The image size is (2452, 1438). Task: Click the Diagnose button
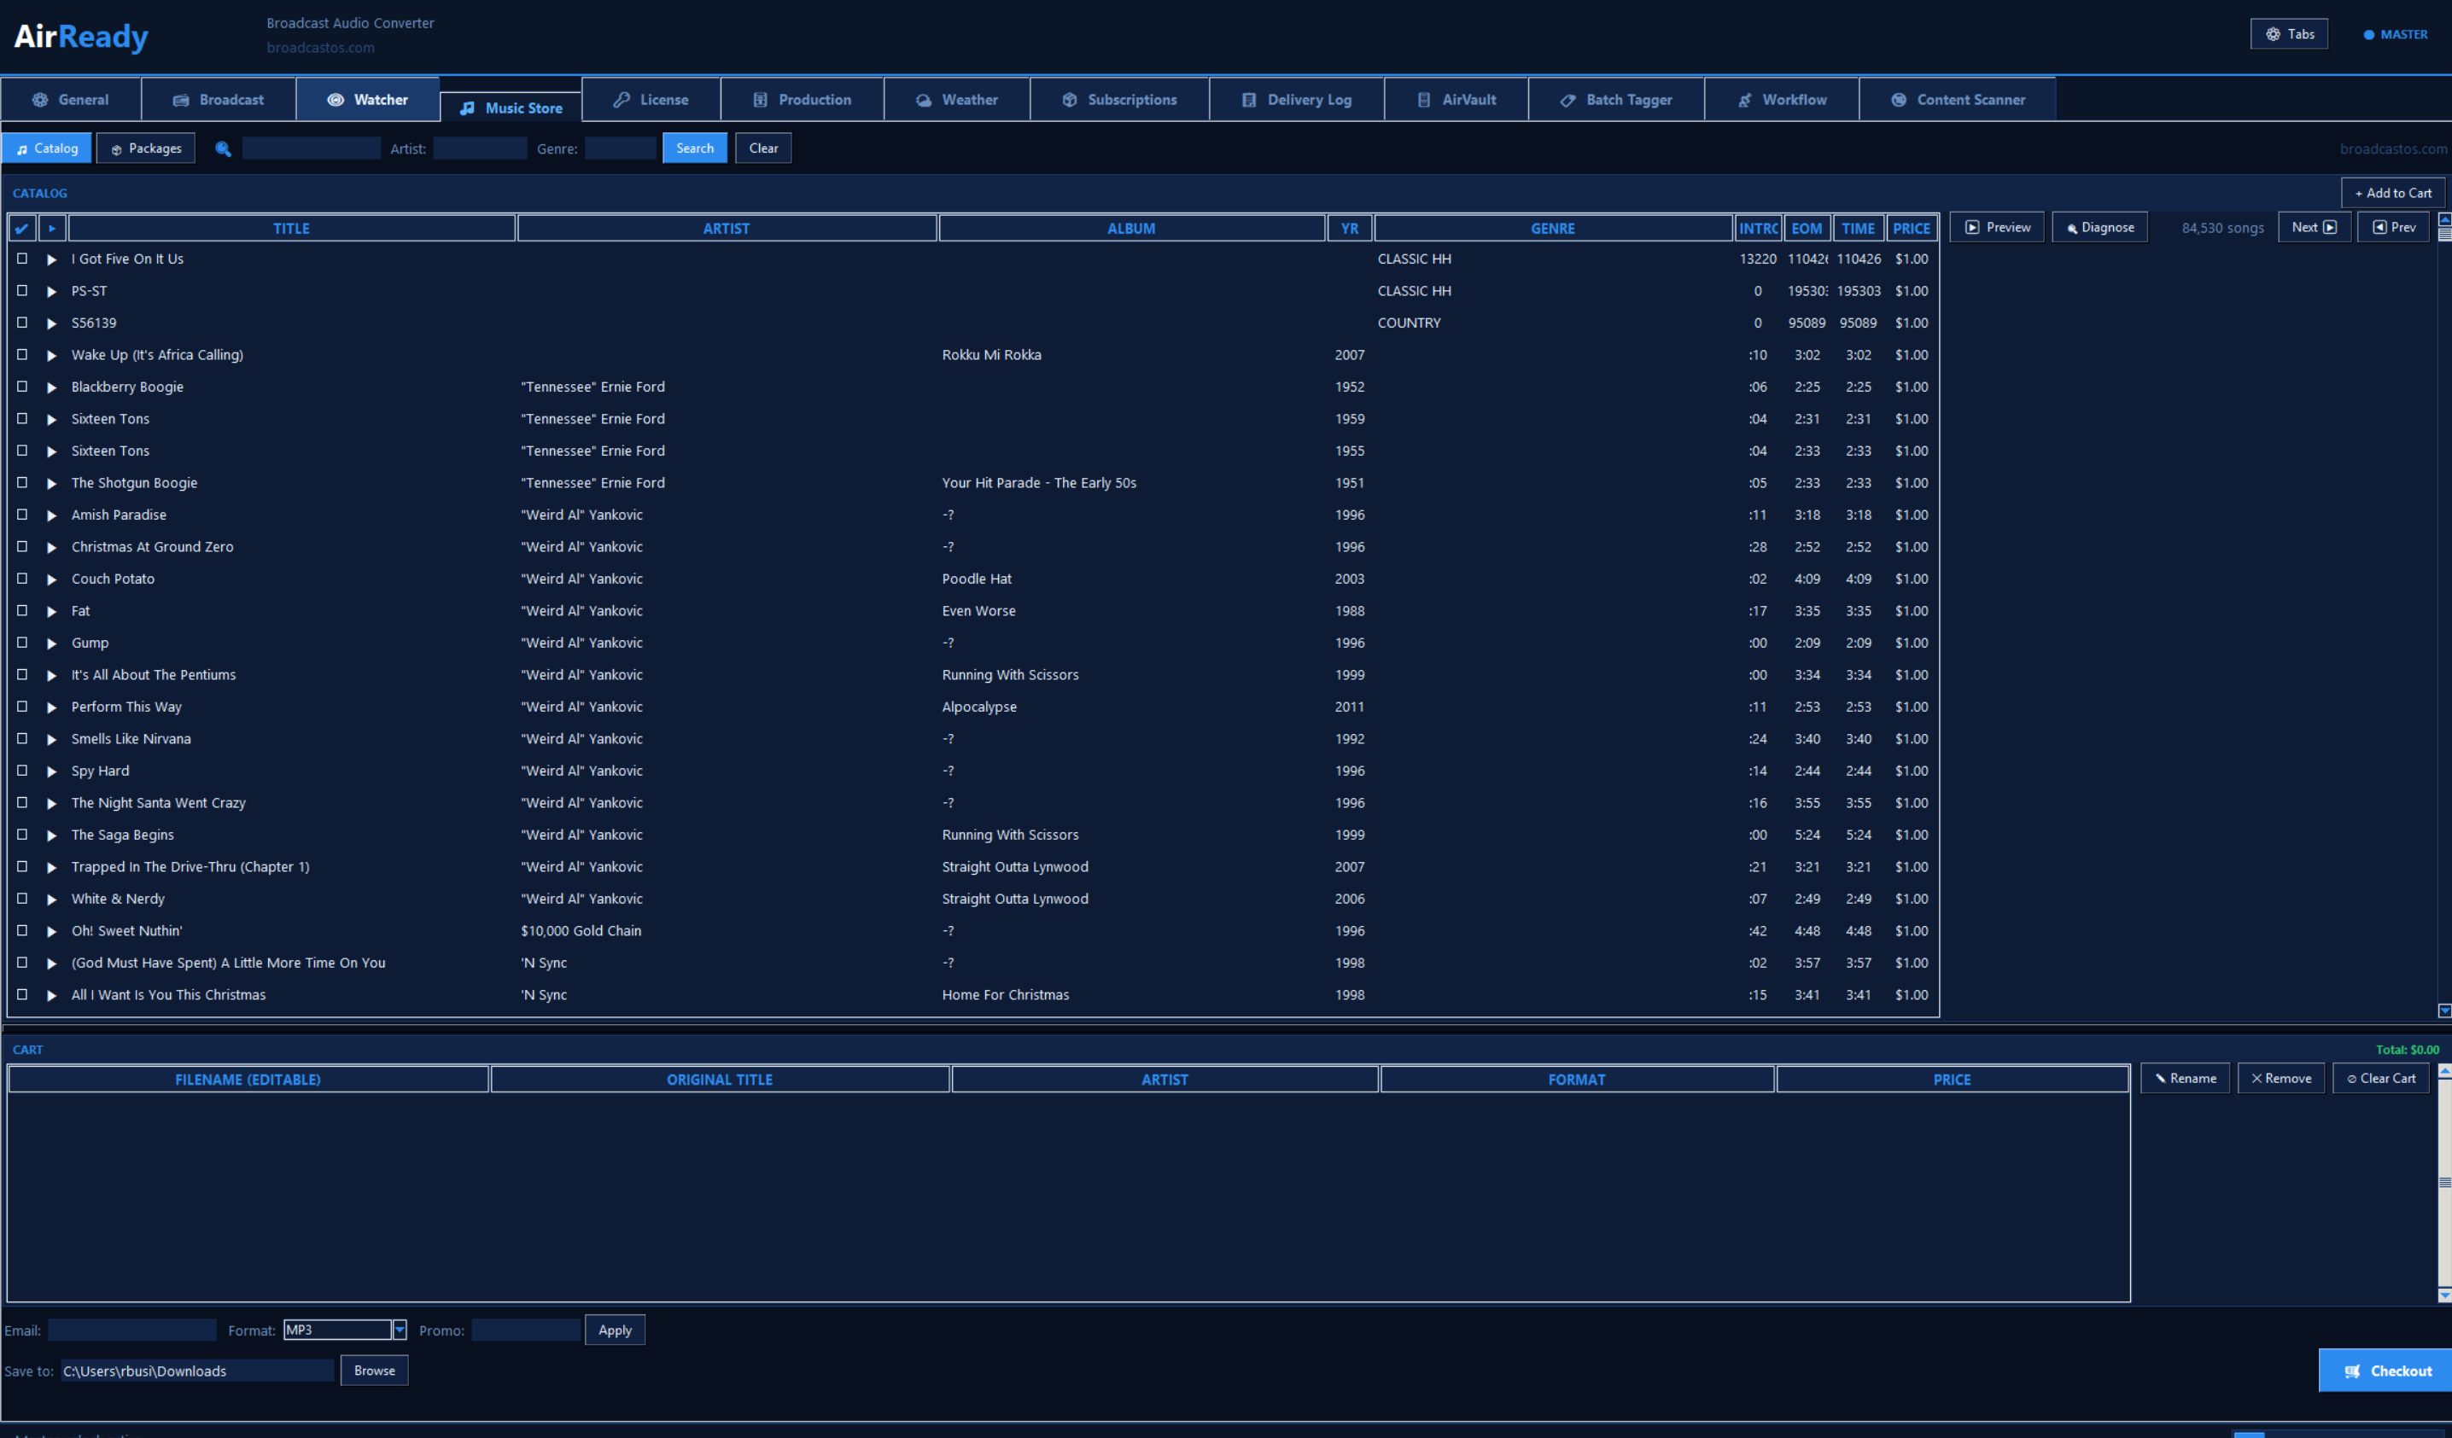pyautogui.click(x=2099, y=228)
